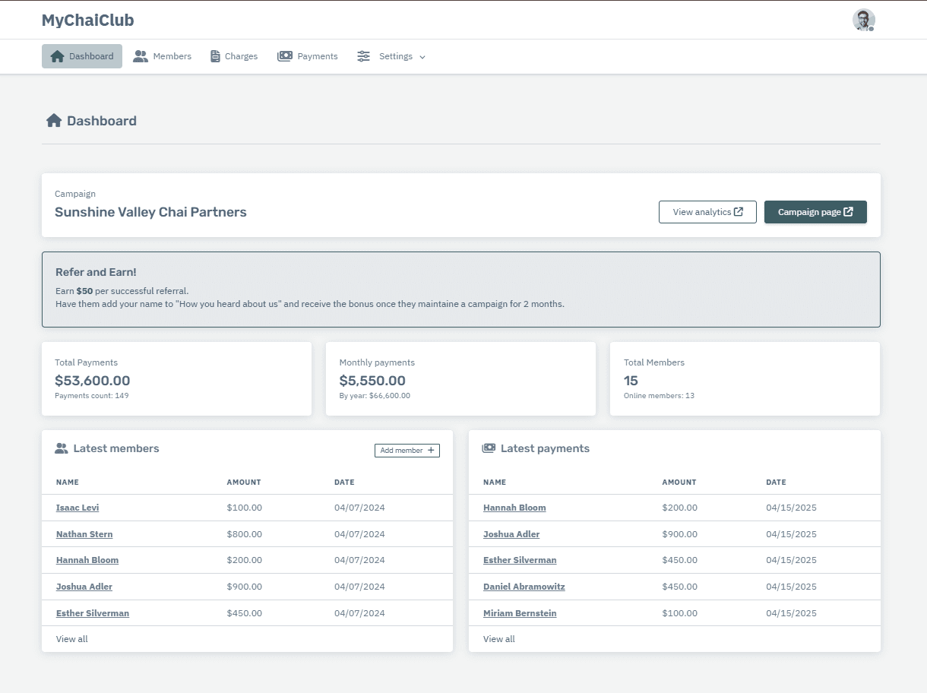
Task: Click the money icon beside Payments nav
Action: point(285,56)
